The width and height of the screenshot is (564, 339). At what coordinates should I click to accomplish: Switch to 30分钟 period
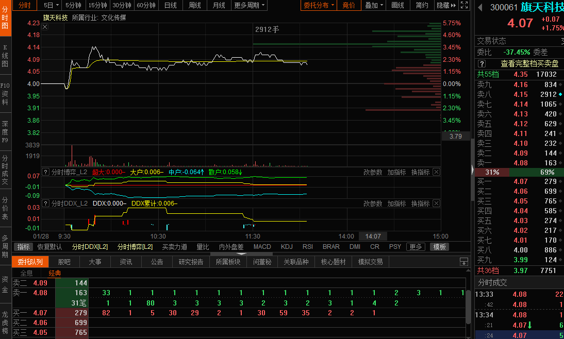pos(122,5)
